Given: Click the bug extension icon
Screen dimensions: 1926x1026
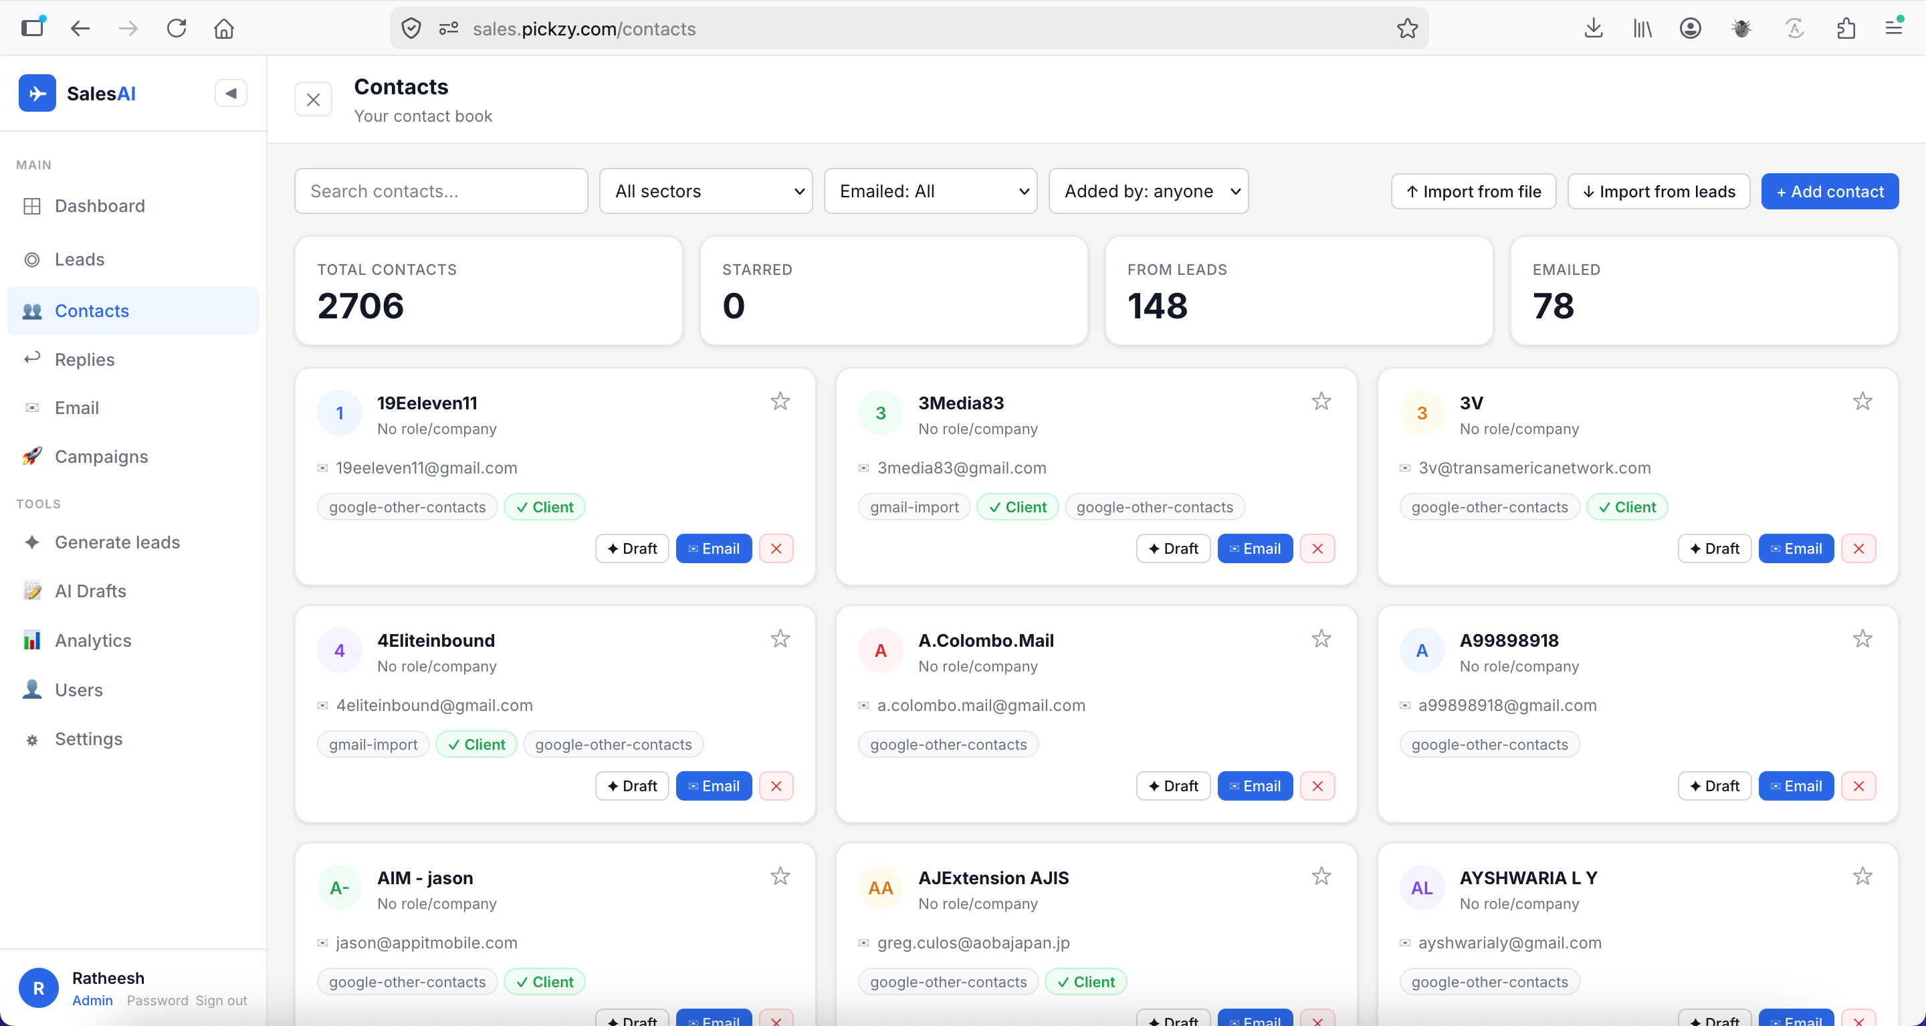Looking at the screenshot, I should tap(1741, 28).
